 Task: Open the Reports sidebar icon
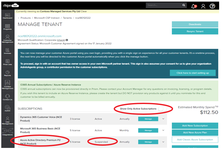[8, 73]
